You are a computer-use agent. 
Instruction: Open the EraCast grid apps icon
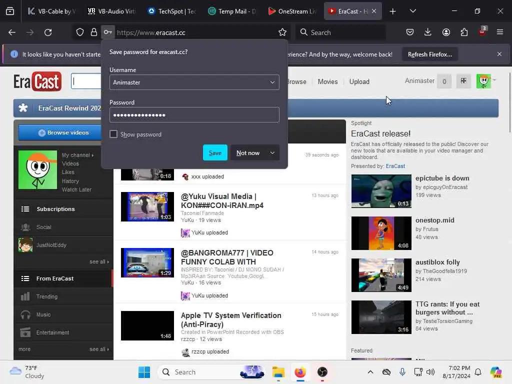click(463, 81)
